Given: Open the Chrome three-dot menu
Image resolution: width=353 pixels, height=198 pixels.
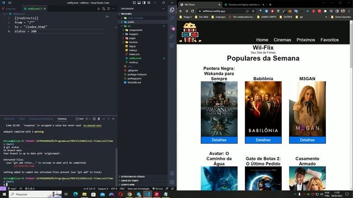Looking at the screenshot, I should (349, 11).
